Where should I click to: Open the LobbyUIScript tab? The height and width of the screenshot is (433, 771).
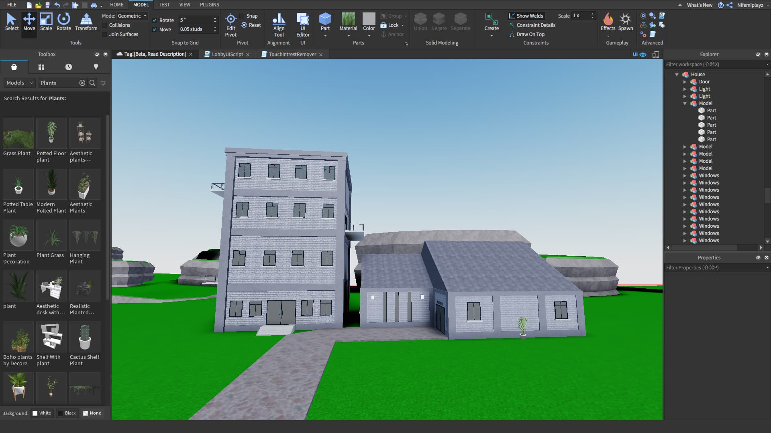click(x=226, y=54)
